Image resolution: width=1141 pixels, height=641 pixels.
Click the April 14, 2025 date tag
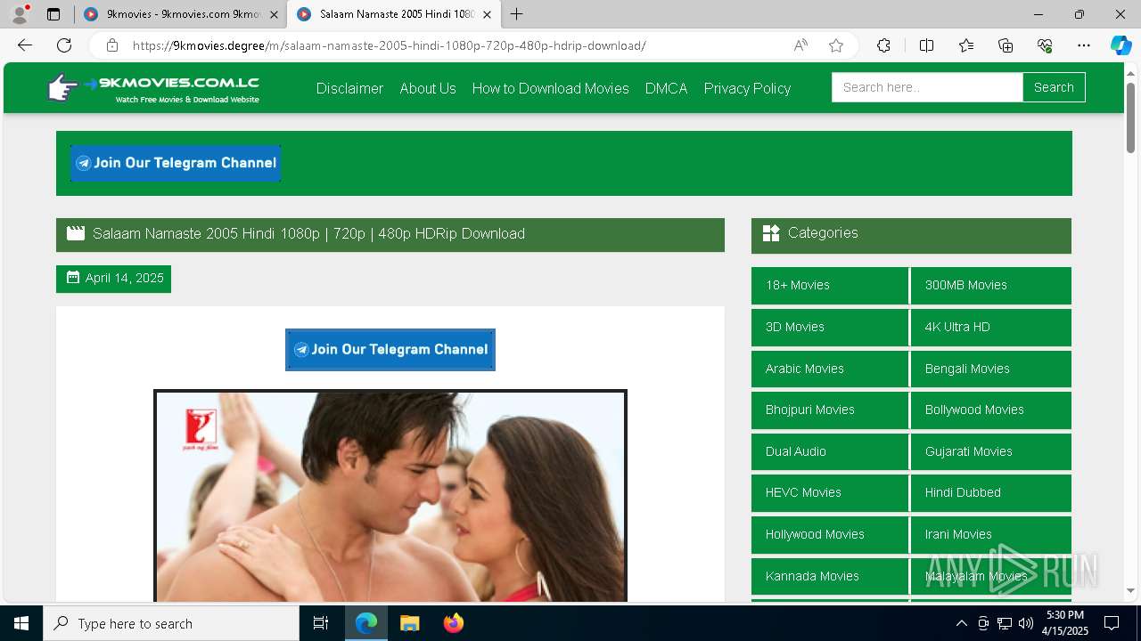[x=114, y=278]
